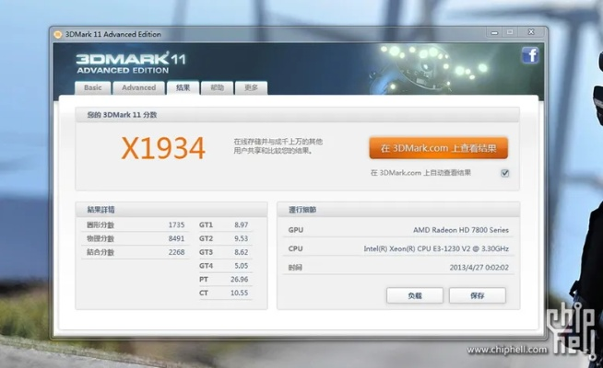Click the X1934 score value
The image size is (603, 368).
[x=164, y=148]
